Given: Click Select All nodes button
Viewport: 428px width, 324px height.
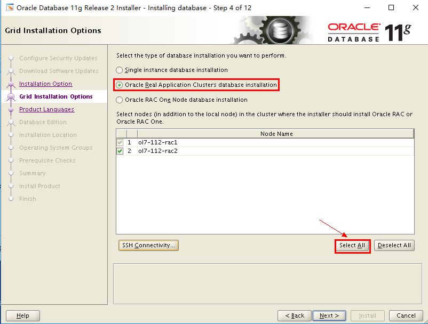Looking at the screenshot, I should (352, 245).
